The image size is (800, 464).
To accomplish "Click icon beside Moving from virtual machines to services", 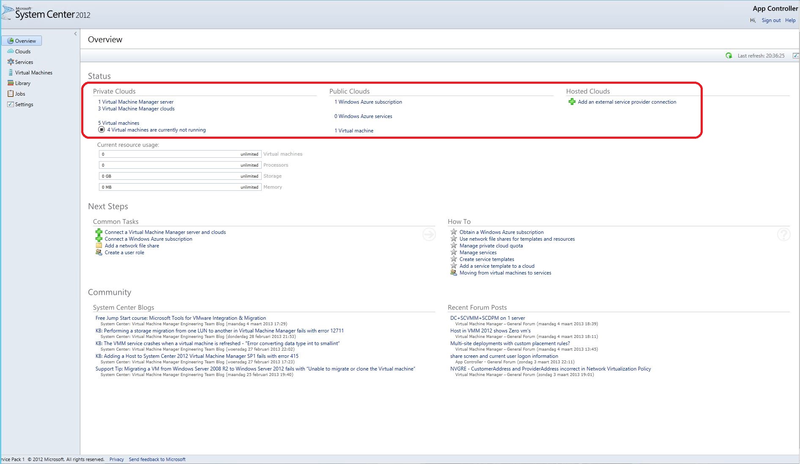I will tap(454, 272).
